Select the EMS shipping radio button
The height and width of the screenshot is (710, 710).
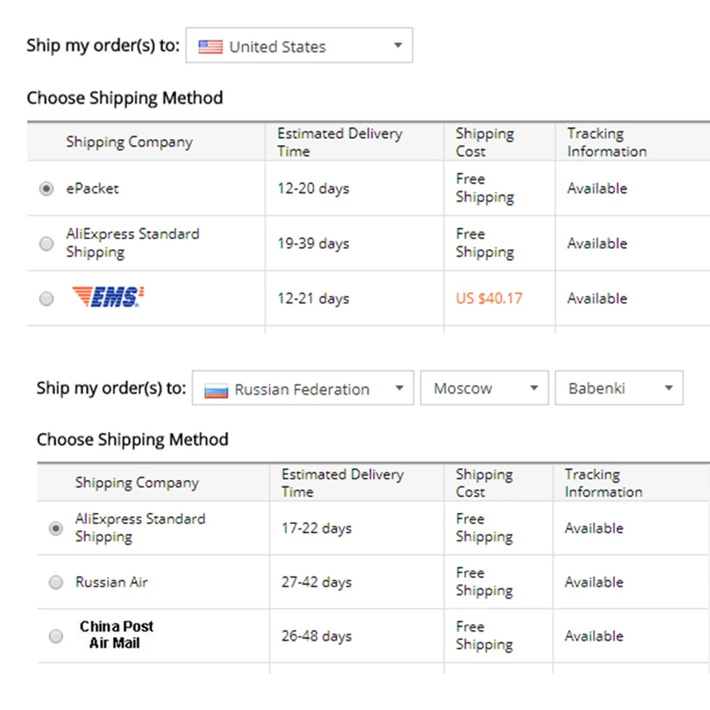pyautogui.click(x=46, y=299)
